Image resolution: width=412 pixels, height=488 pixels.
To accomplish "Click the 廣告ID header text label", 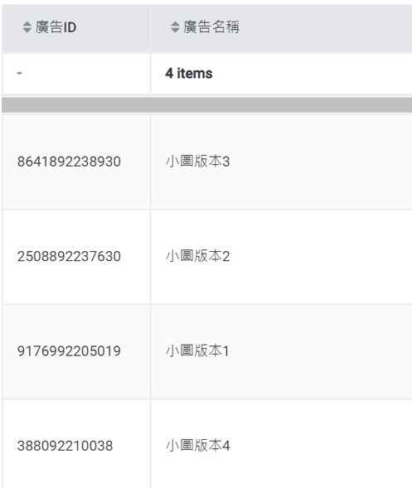I will [x=56, y=27].
